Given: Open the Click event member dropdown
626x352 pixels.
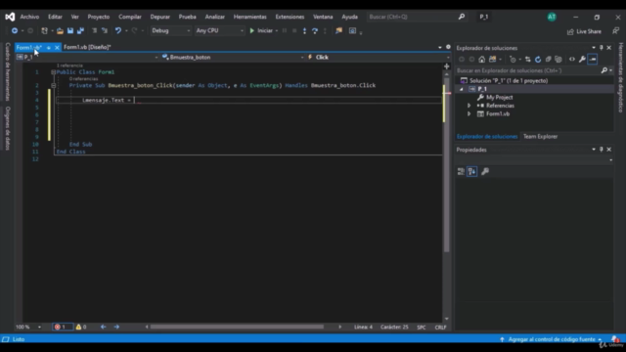Looking at the screenshot, I should (379, 57).
